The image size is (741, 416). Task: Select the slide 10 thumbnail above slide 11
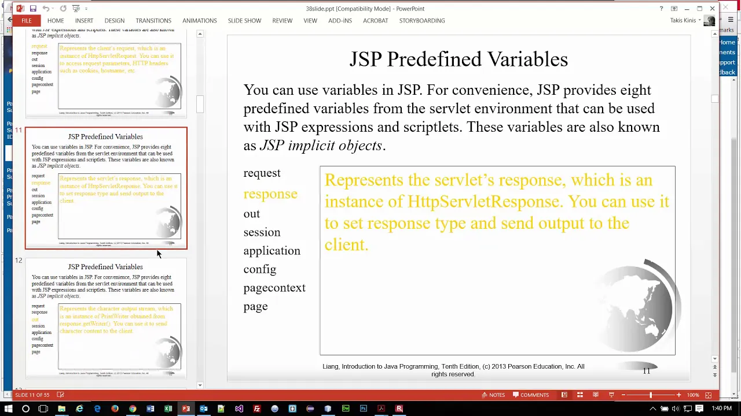coord(106,72)
